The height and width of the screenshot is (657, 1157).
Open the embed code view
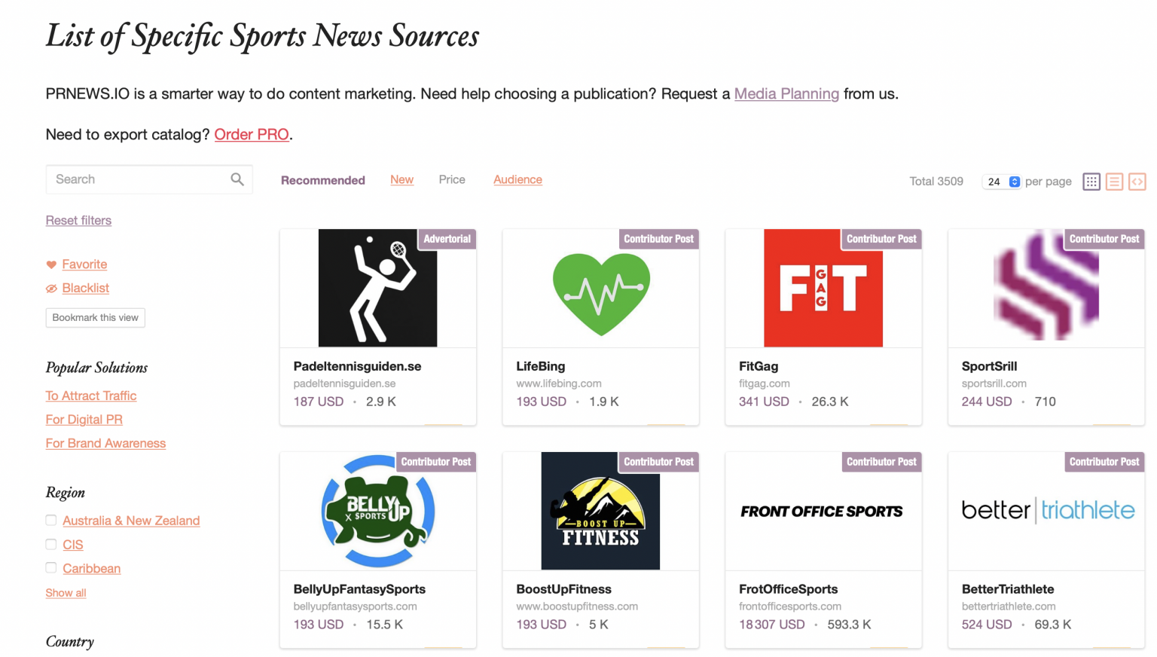click(x=1137, y=181)
